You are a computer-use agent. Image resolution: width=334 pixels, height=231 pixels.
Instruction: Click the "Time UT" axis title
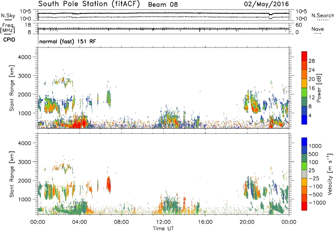163,228
